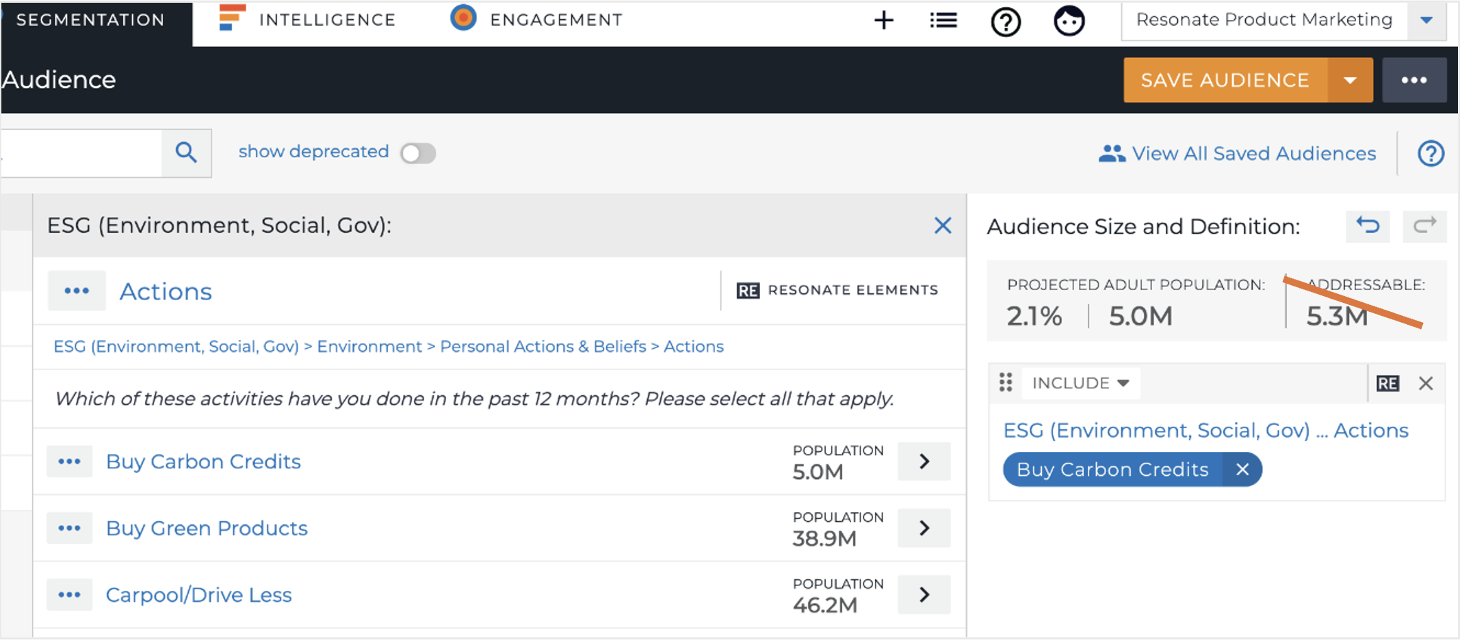Image resolution: width=1460 pixels, height=640 pixels.
Task: Open the ellipsis menu for Carpool/Drive Less
Action: click(69, 595)
